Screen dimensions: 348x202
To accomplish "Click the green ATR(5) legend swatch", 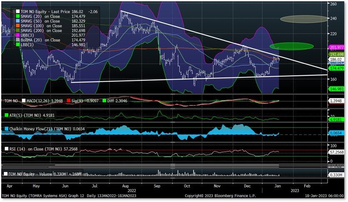I will [7, 115].
